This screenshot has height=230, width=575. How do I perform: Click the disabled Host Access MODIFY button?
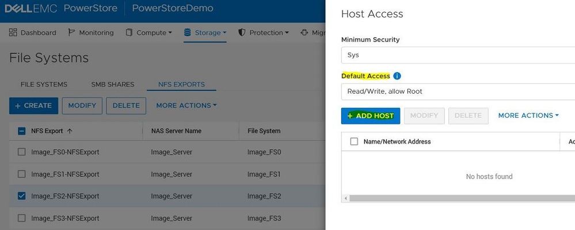(424, 116)
